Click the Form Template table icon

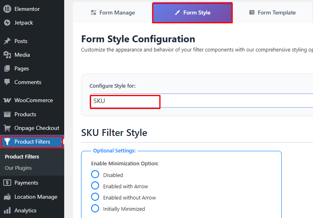click(x=252, y=12)
